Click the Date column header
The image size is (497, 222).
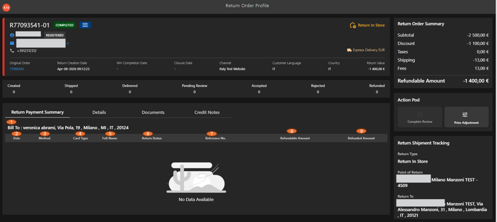17,139
